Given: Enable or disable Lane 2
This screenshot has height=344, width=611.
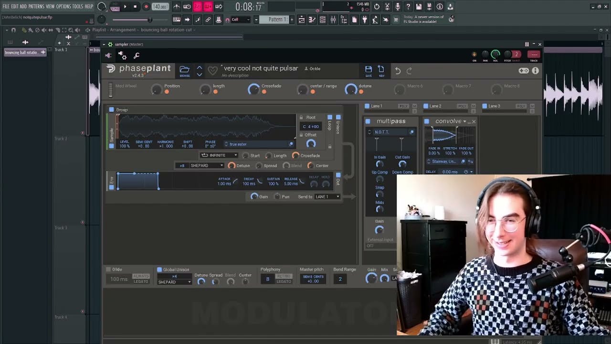Looking at the screenshot, I should click(x=426, y=106).
